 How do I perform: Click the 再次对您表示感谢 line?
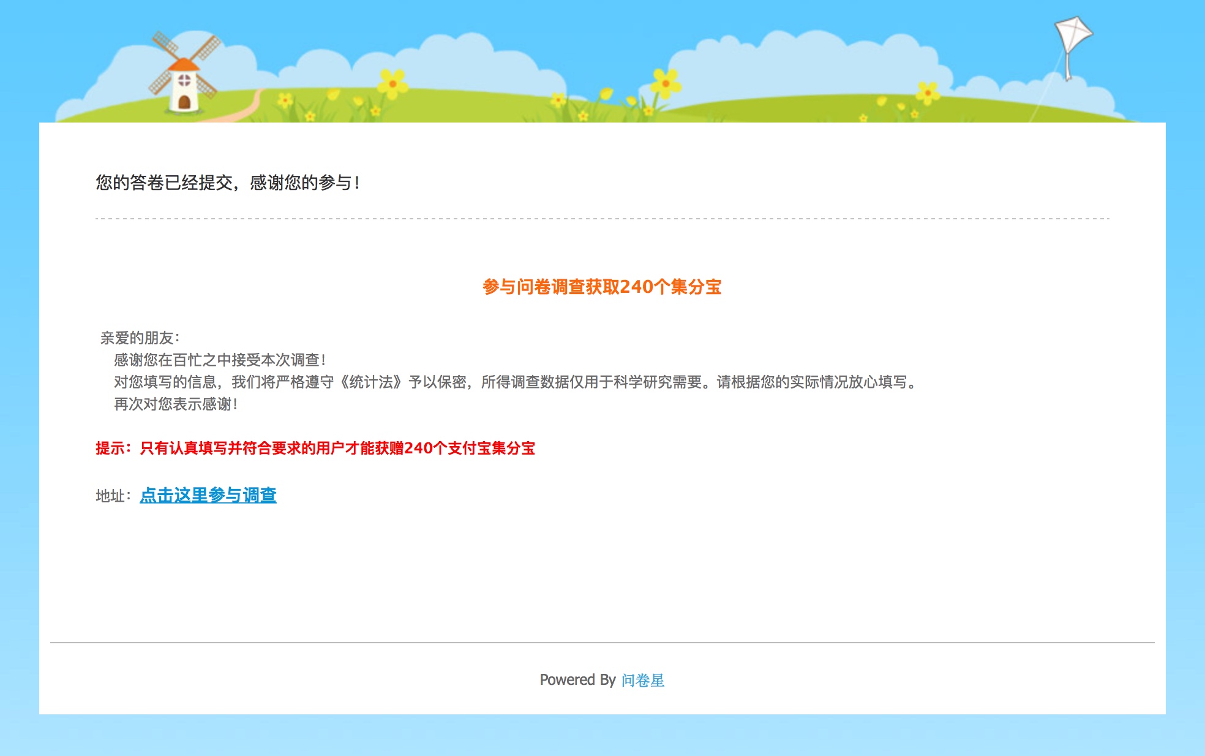(x=175, y=404)
